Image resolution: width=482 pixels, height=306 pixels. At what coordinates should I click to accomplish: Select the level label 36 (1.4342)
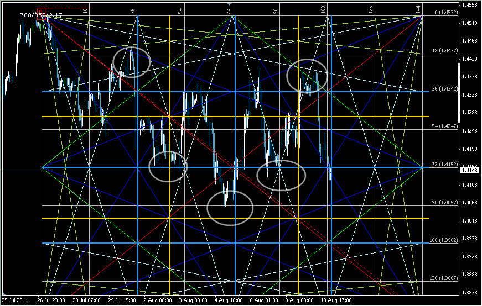(445, 89)
